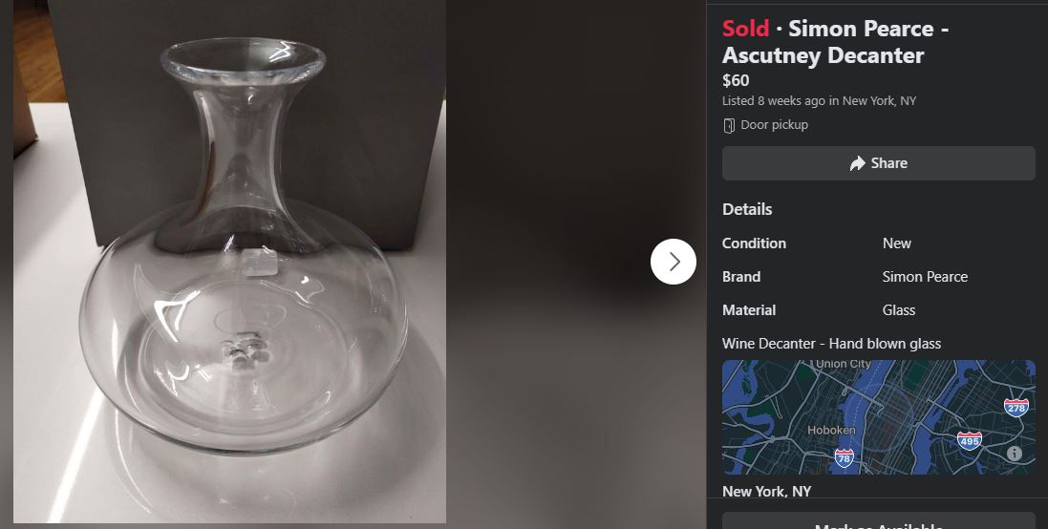Click the Share button
This screenshot has width=1048, height=529.
tap(878, 163)
